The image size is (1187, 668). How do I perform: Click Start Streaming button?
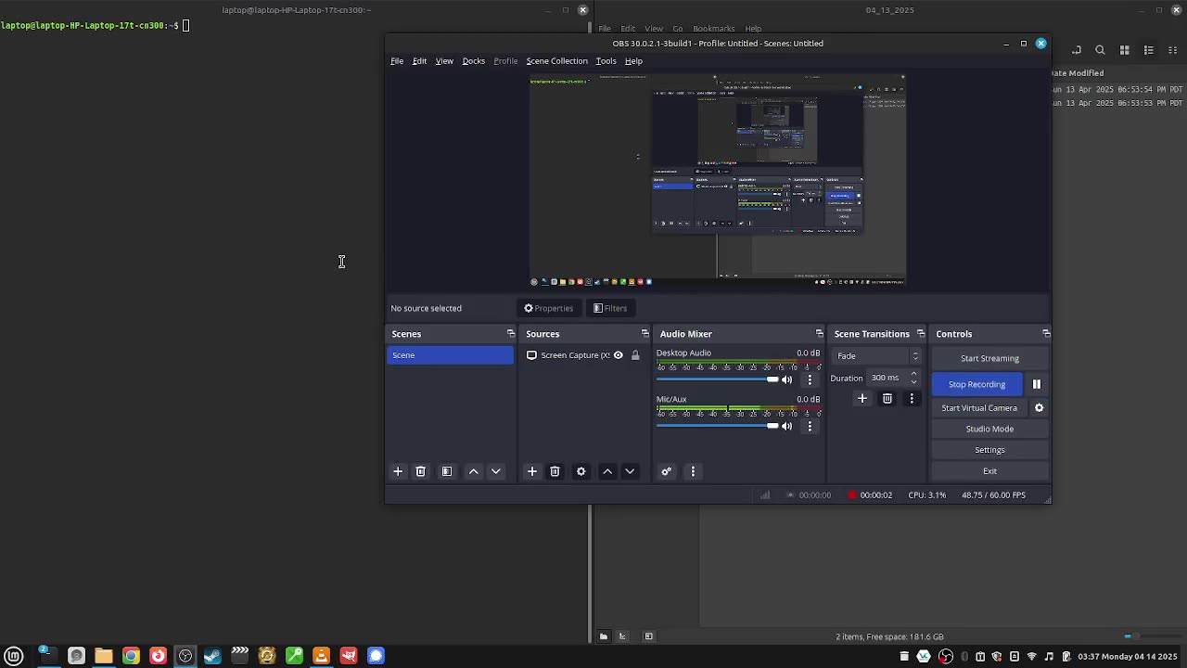click(x=989, y=358)
